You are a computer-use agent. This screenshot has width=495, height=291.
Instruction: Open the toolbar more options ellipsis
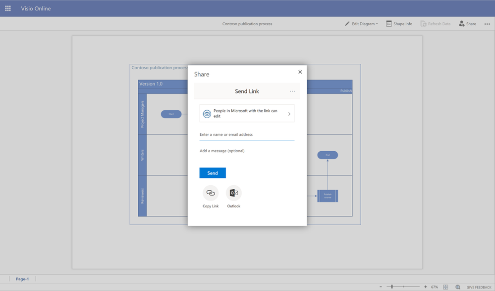pos(487,24)
